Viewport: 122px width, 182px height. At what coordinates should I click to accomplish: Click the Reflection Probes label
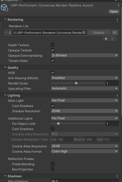[21, 159]
